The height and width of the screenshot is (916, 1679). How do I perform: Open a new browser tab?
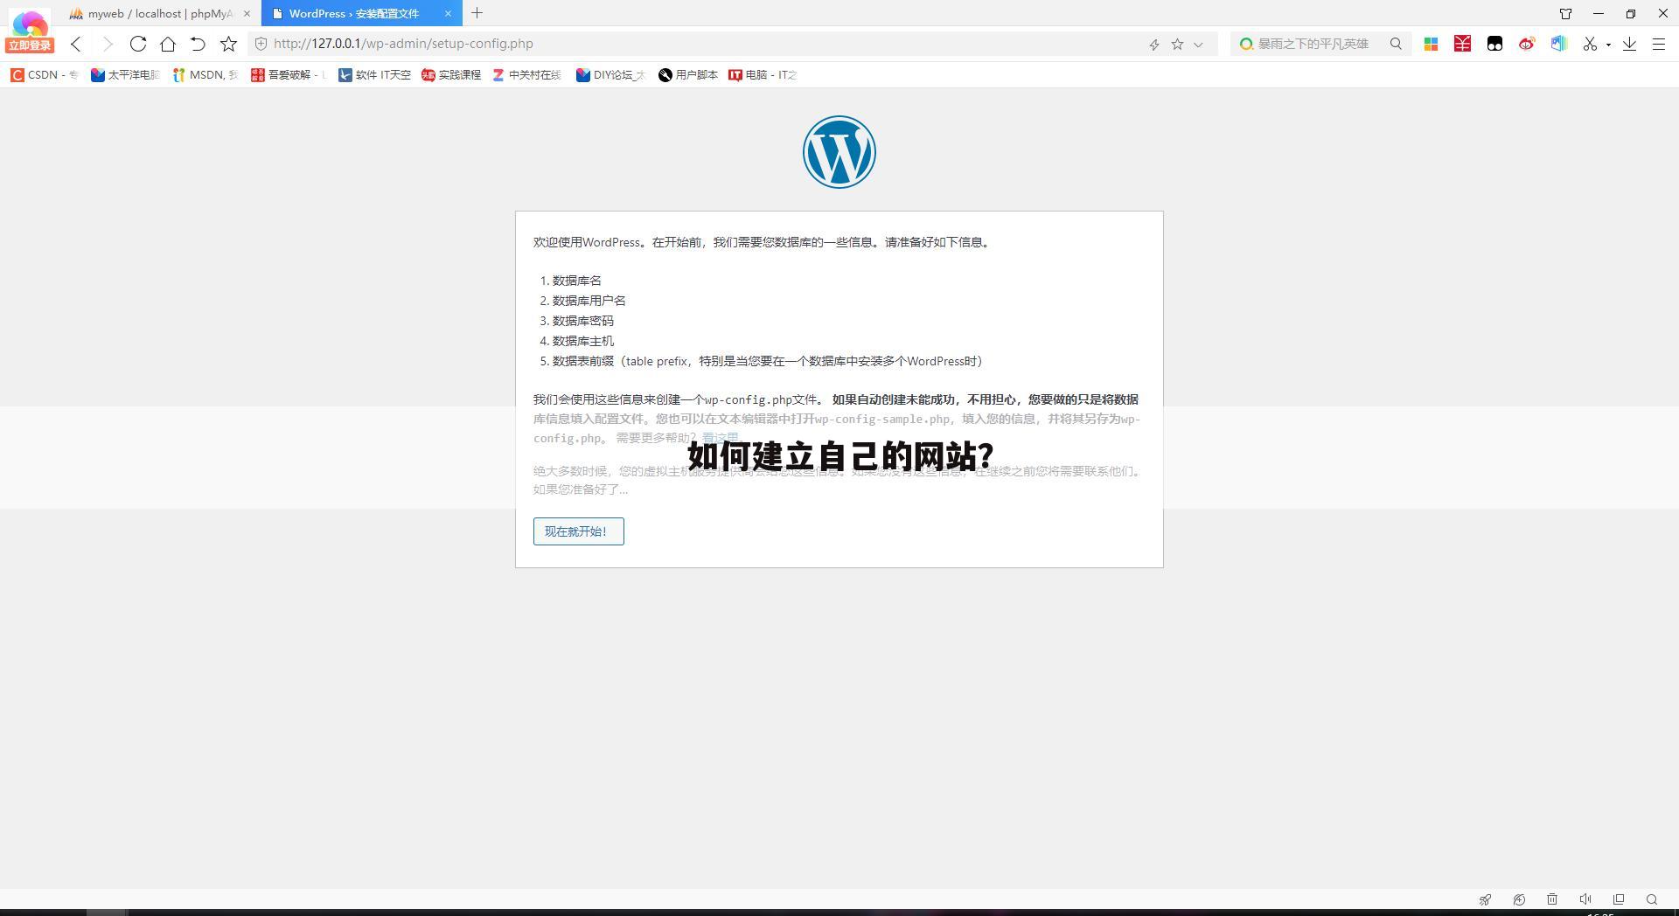coord(477,13)
